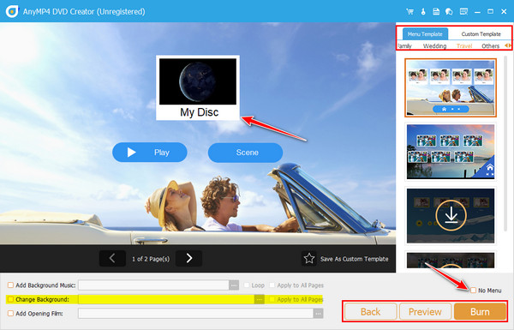Go to previous menu page arrow
514x330 pixels.
coord(112,259)
